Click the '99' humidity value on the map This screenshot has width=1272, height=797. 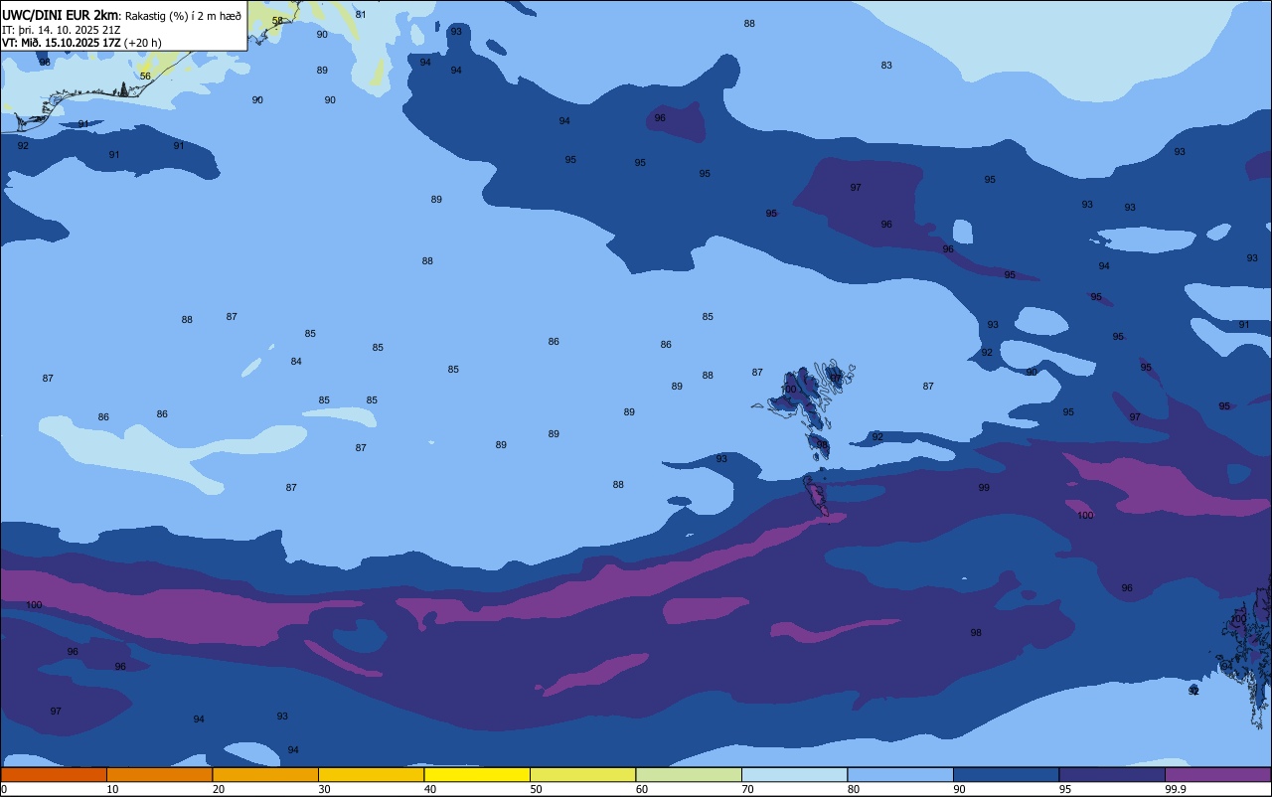point(984,488)
